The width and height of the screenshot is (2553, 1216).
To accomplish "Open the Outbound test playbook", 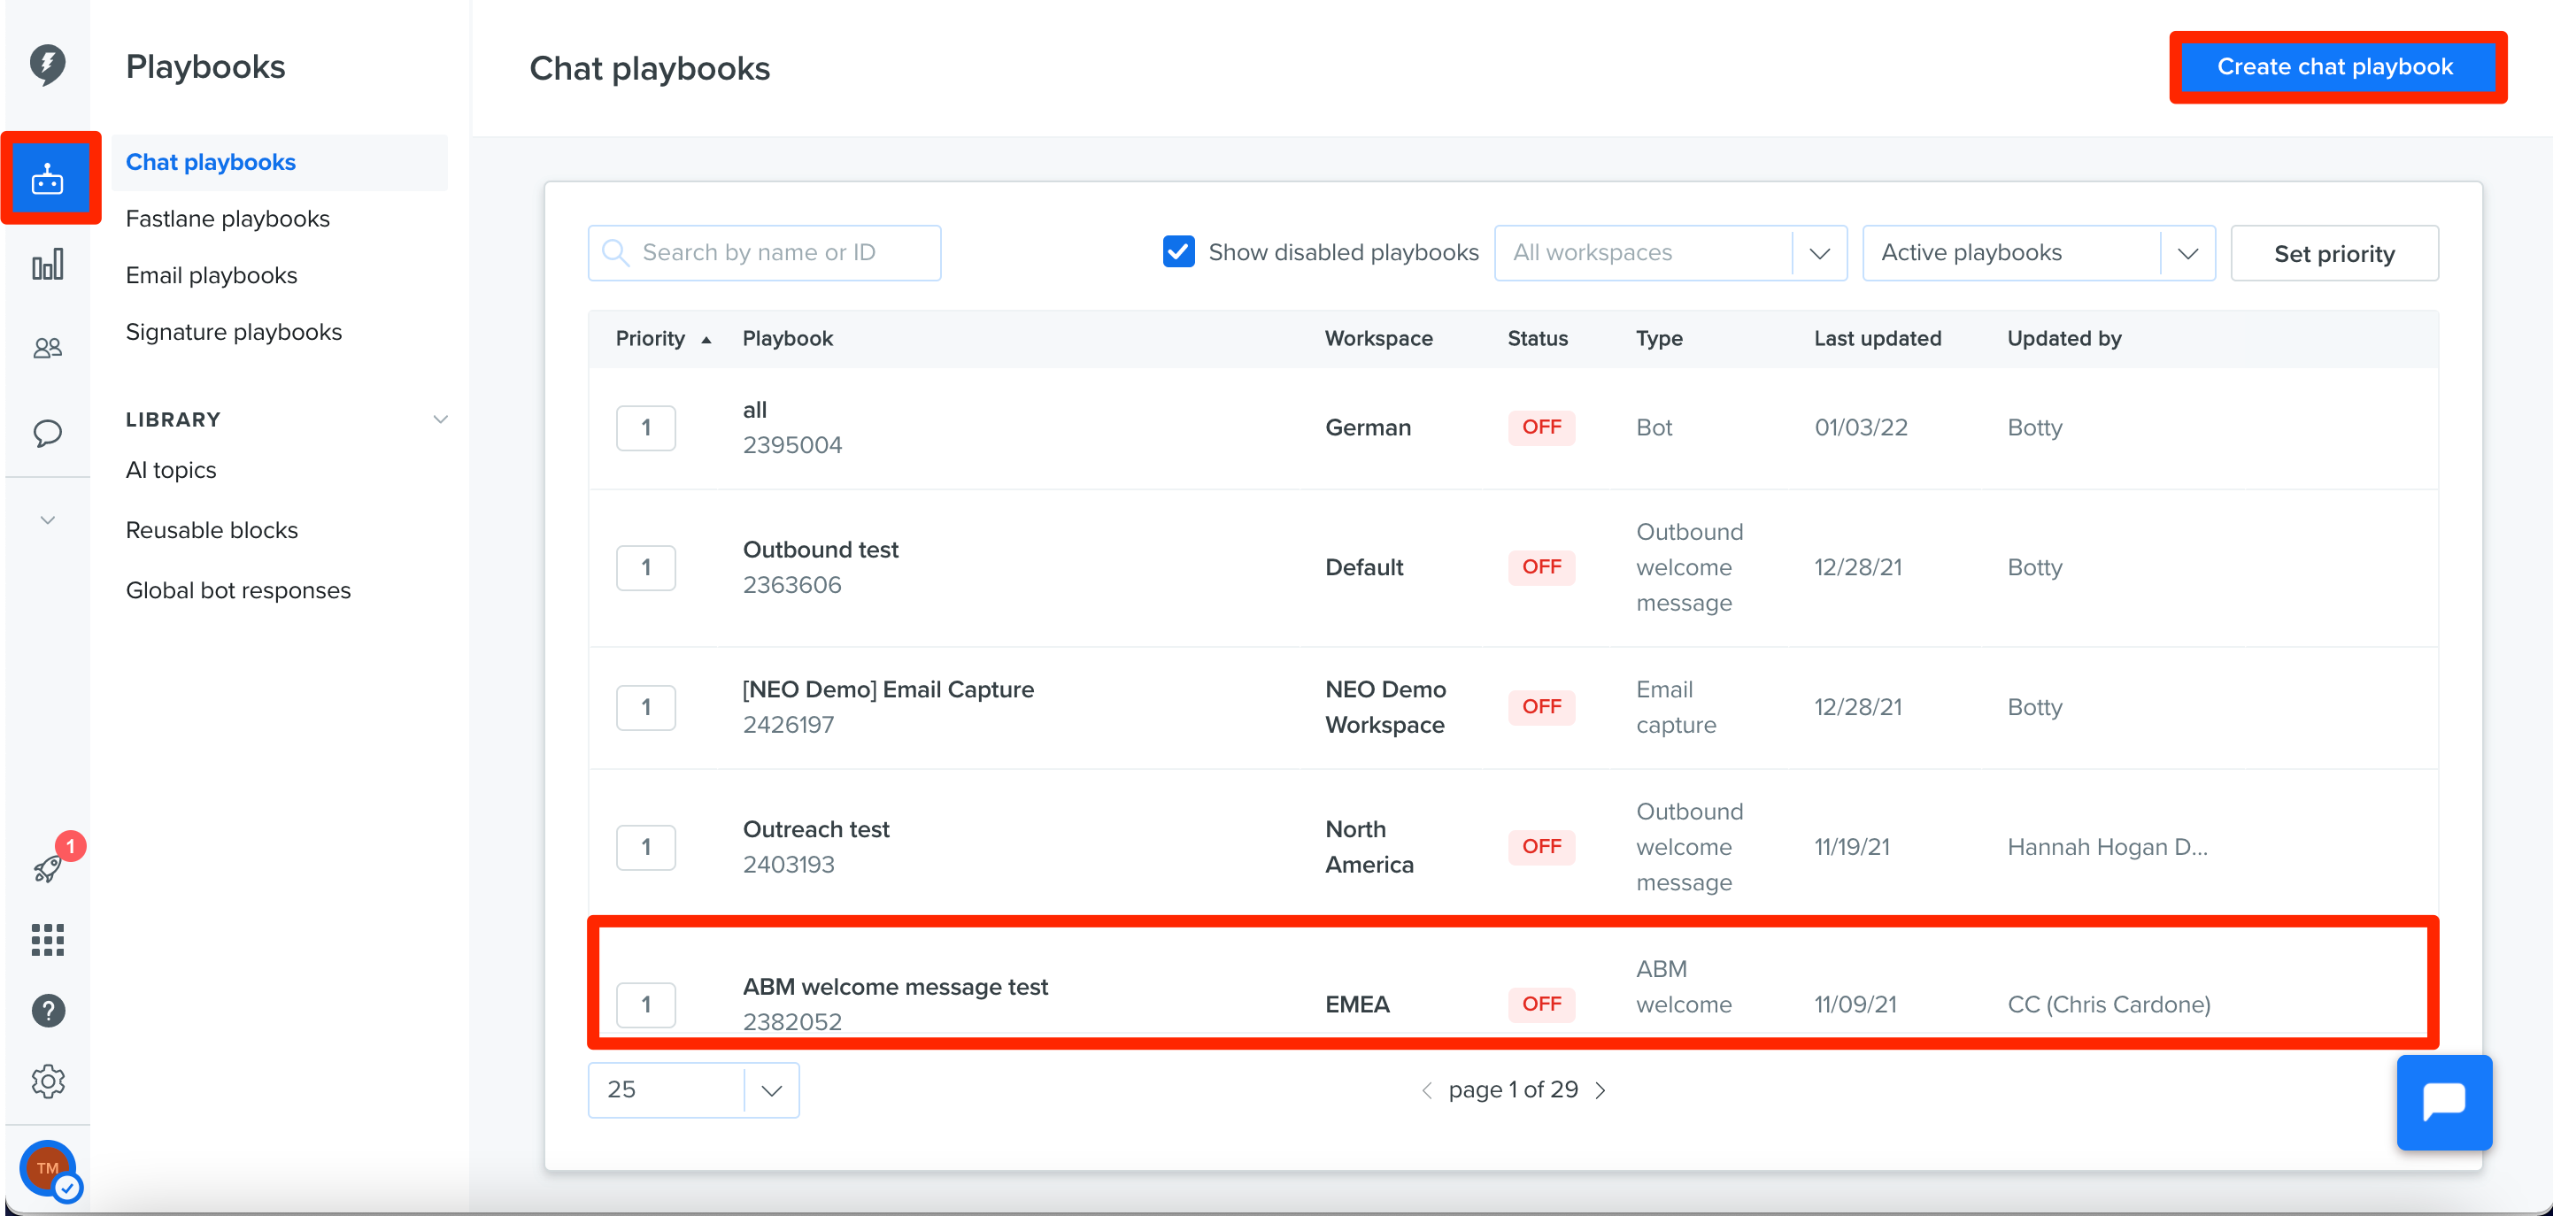I will pos(821,550).
